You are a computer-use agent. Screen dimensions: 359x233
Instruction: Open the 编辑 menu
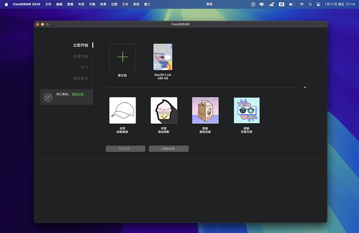(59, 4)
